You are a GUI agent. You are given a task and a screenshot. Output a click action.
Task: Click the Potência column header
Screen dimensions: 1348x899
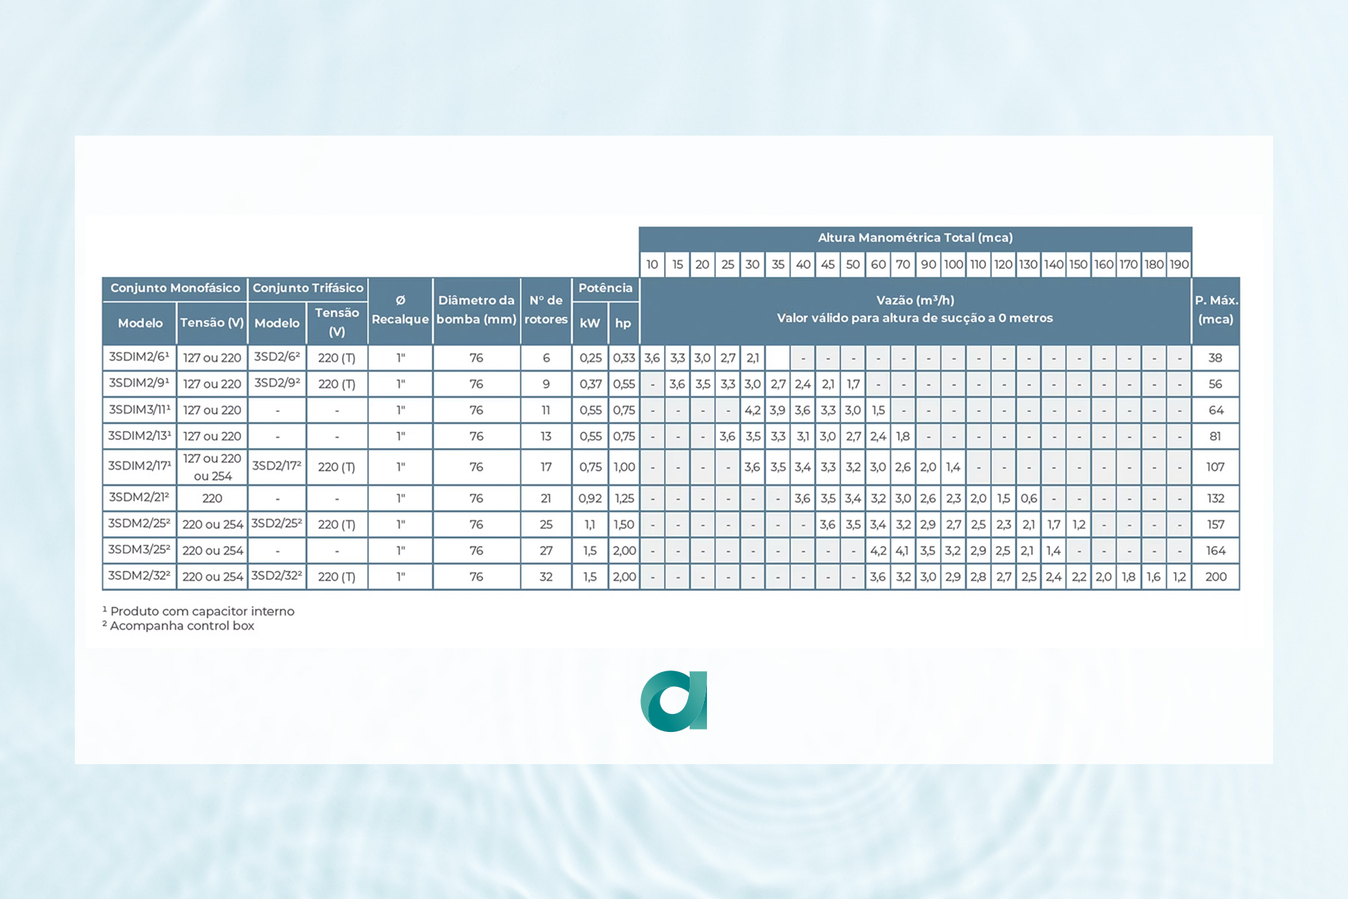point(605,288)
